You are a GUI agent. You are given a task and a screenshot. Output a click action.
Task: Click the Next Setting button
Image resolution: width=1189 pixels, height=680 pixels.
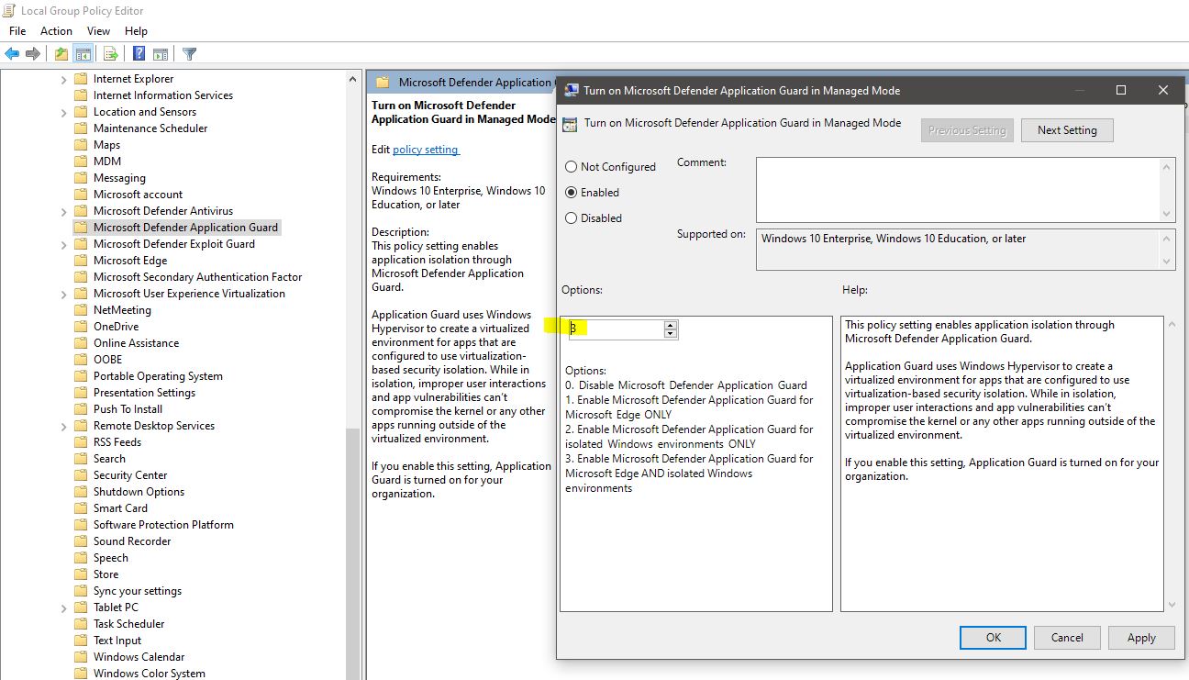pos(1067,129)
